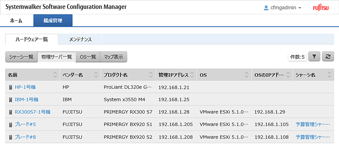Click the user avatar icon beside cfmgadmin
Screen dimensions: 339x152
point(266,8)
